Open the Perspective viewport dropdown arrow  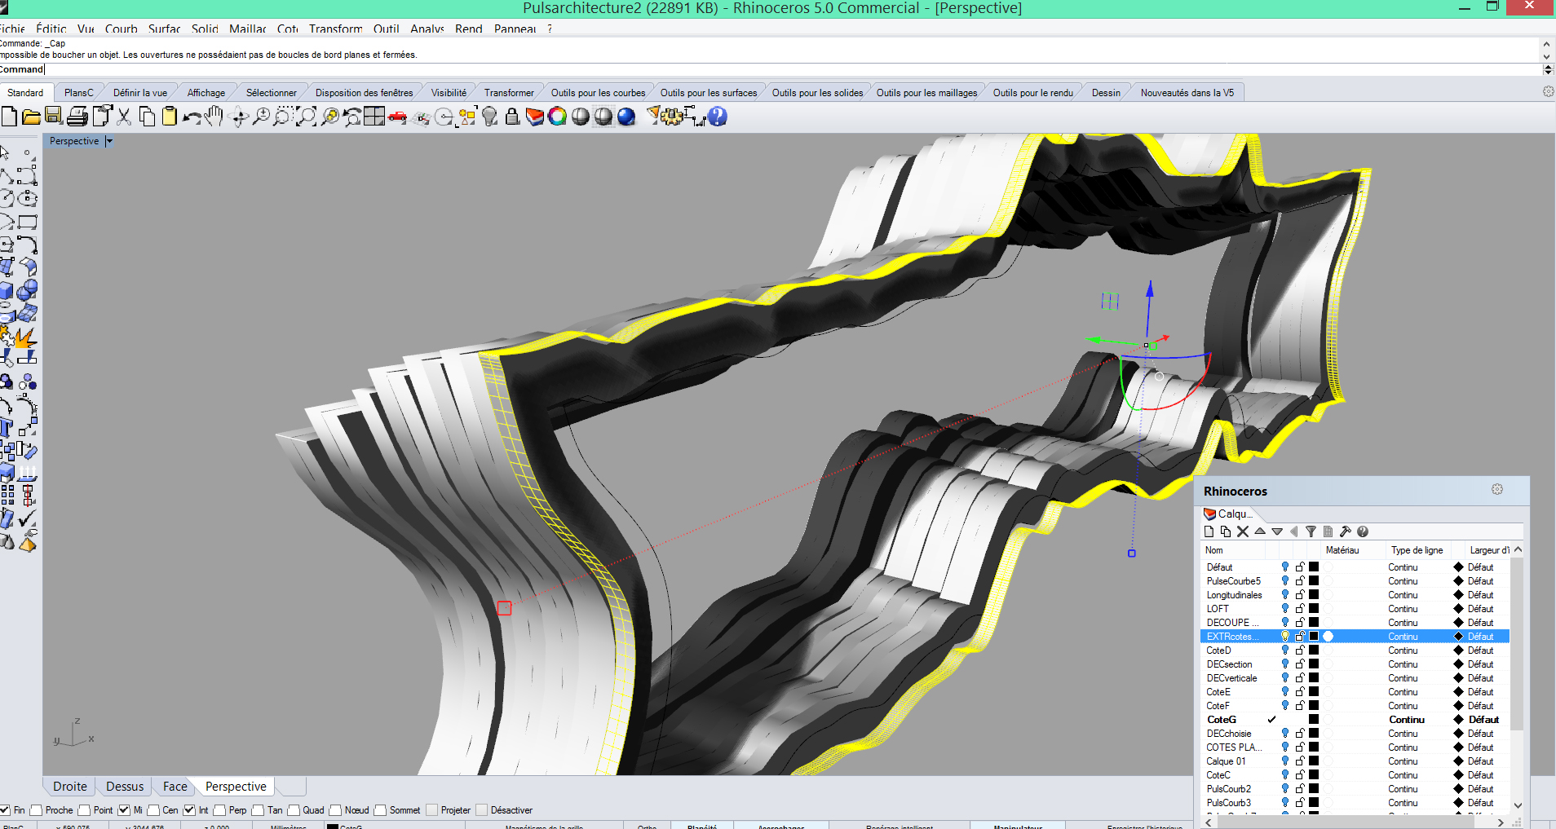coord(109,141)
